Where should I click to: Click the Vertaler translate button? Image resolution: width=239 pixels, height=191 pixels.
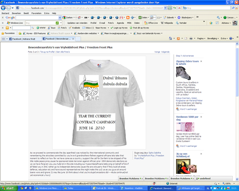[x=181, y=23]
